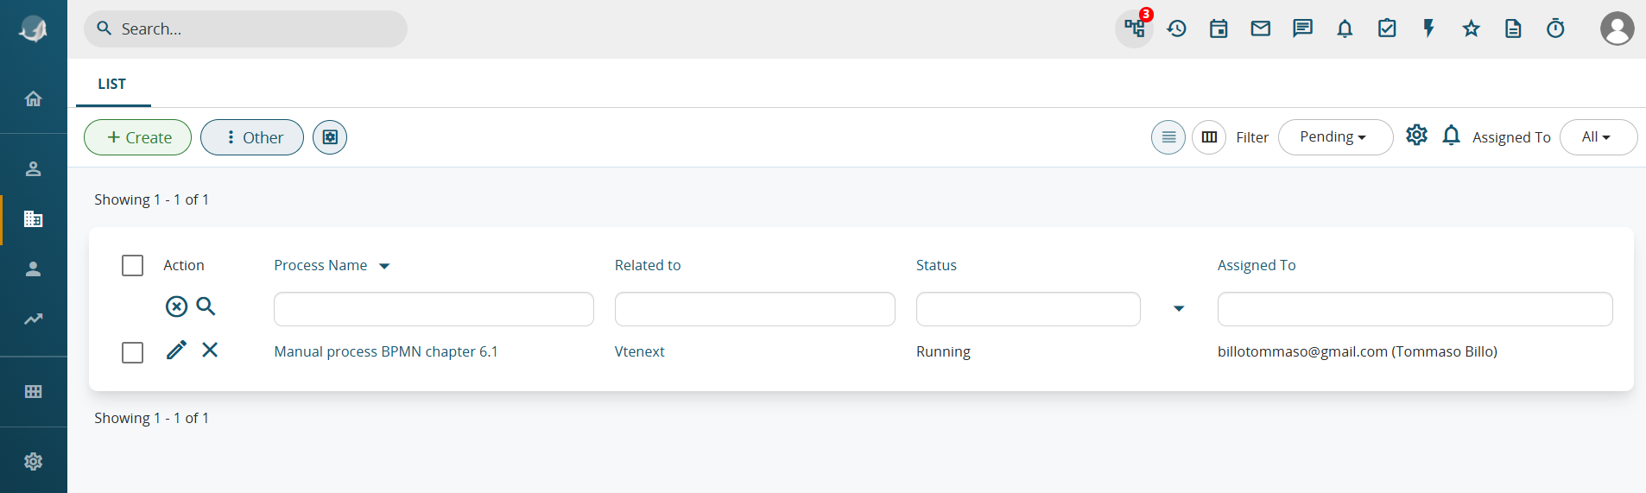
Task: Open the calendar icon in top bar
Action: (1219, 28)
